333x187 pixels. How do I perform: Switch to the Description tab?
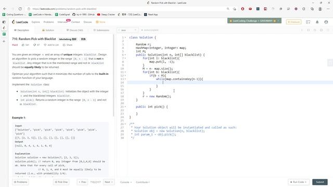(x=22, y=30)
